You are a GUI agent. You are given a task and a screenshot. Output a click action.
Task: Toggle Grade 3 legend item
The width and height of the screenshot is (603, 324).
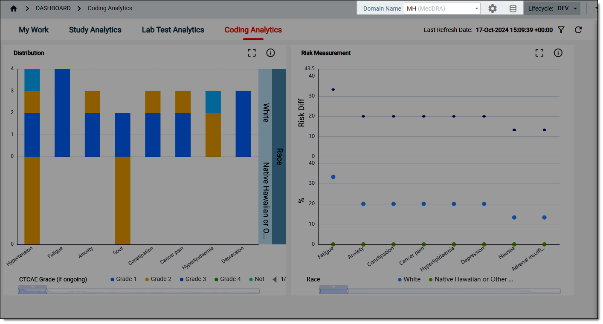point(193,279)
